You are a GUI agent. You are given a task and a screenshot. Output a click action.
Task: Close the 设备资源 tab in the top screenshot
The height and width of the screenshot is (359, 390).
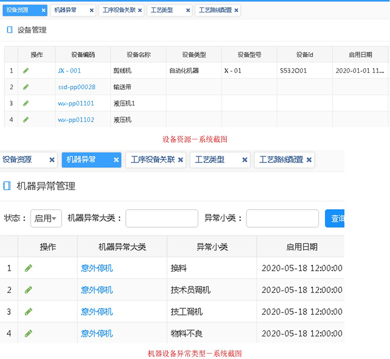44,10
